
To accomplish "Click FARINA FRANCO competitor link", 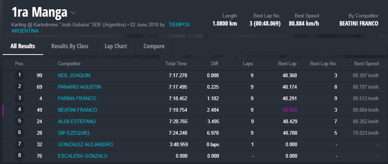I will point(77,98).
